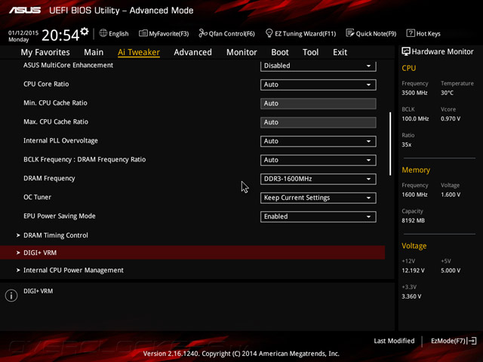483x362 pixels.
Task: Click the Capacity 8192 MB value
Action: pos(413,220)
